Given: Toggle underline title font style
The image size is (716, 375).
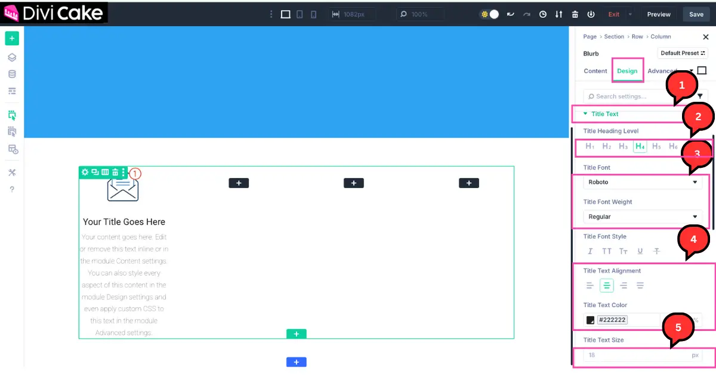Looking at the screenshot, I should (x=640, y=251).
